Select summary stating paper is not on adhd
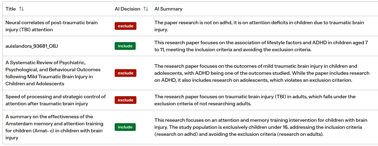Image resolution: width=378 pixels, height=146 pixels. point(259,26)
